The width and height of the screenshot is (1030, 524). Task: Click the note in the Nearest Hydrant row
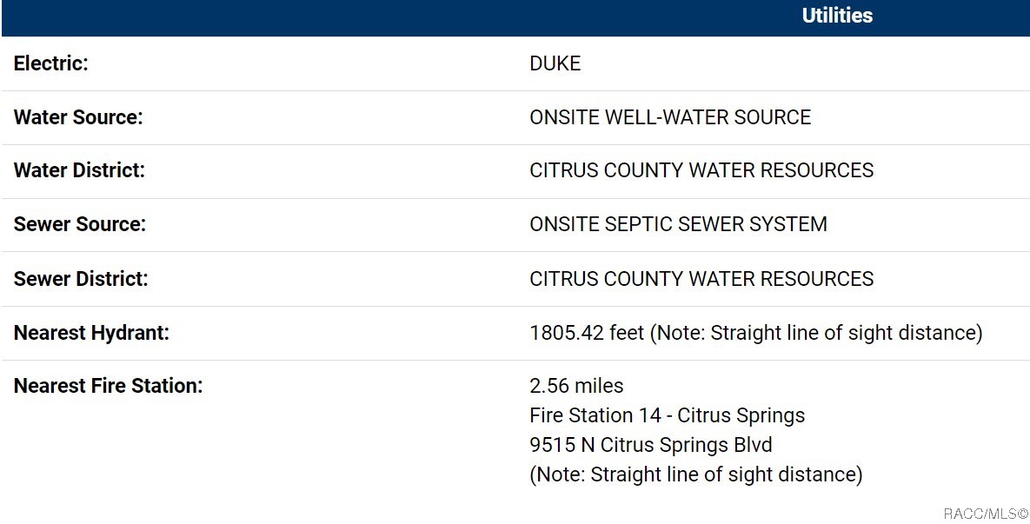816,333
